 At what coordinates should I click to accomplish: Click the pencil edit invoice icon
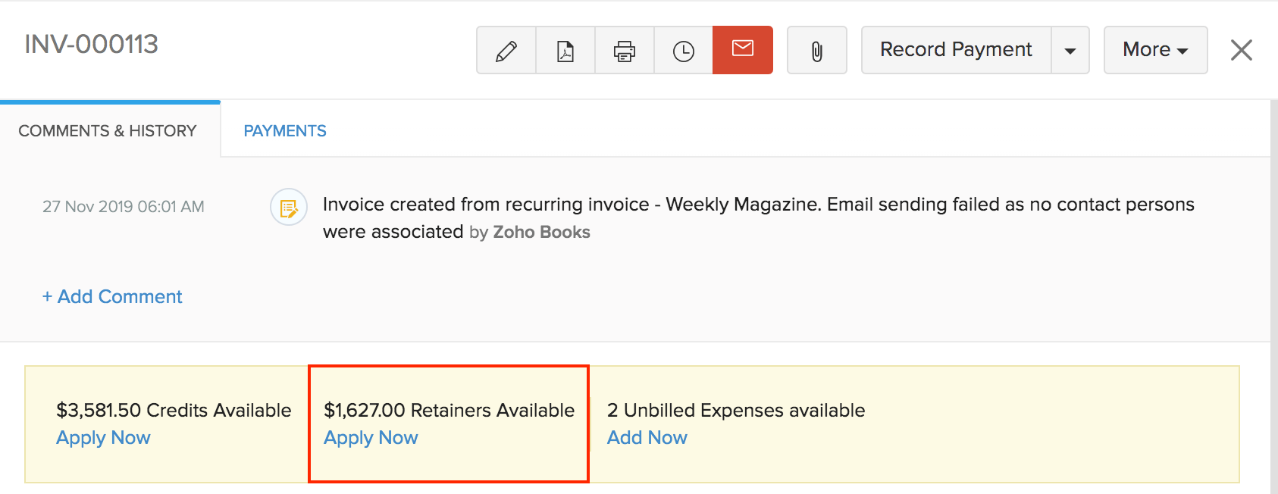click(x=506, y=51)
